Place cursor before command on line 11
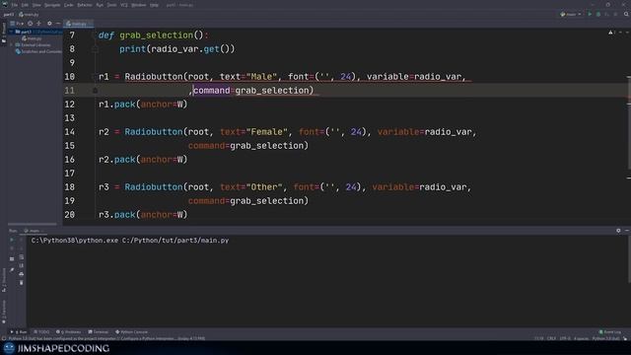This screenshot has height=355, width=631. click(x=193, y=90)
